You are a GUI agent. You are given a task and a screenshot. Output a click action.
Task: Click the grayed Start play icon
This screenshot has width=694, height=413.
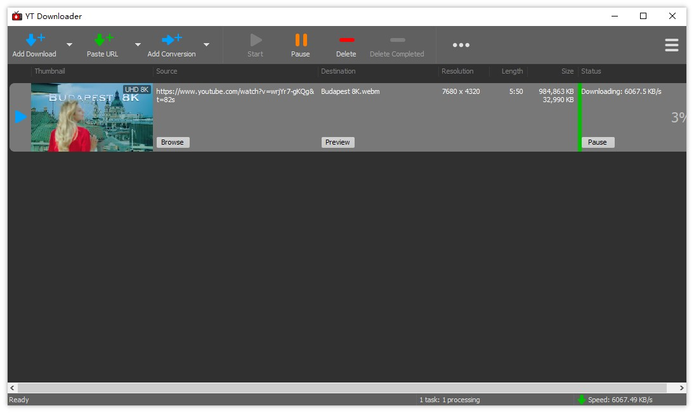[256, 40]
